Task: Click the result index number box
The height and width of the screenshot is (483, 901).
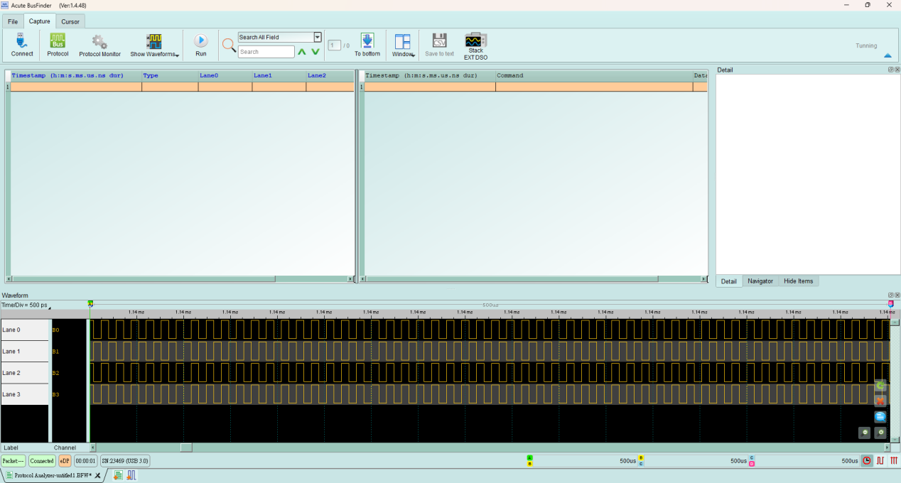Action: [335, 45]
